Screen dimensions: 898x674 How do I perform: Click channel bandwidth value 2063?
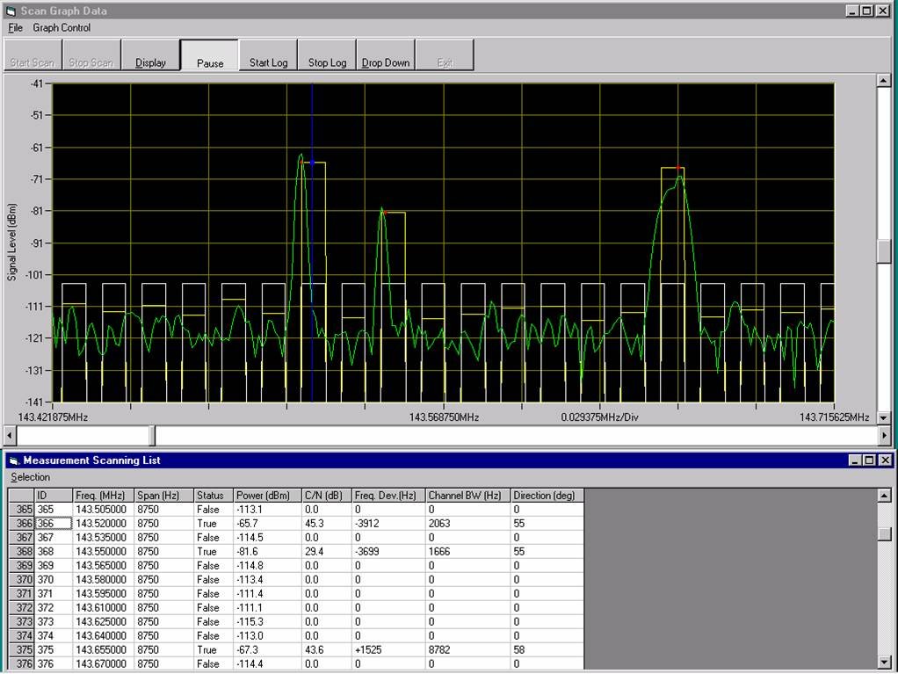tap(468, 524)
